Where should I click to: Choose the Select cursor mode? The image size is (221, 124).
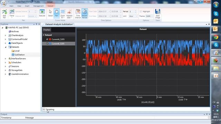(x=50, y=13)
